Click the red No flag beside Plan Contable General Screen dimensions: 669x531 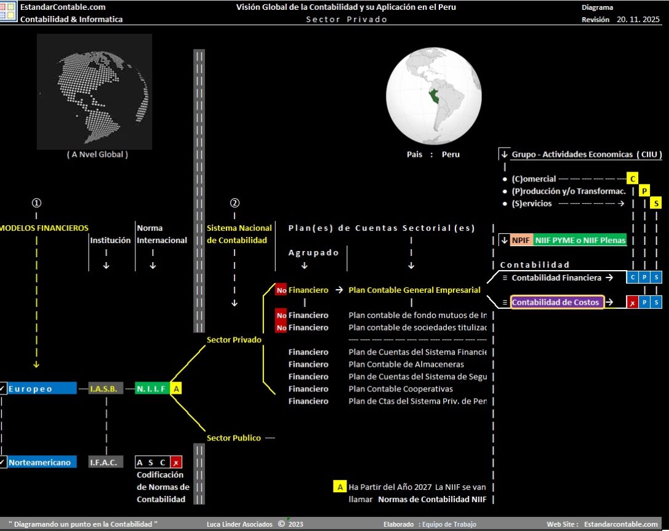coord(281,290)
